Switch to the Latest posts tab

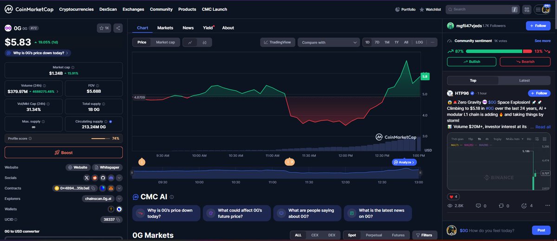coord(525,80)
